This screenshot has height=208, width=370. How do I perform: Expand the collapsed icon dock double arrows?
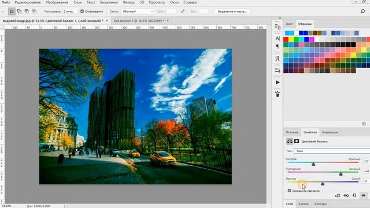[280, 18]
